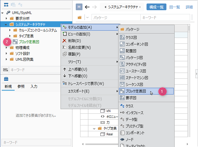This screenshot has width=198, height=147.
Task: Switch to the 参照 tab
Action: coord(21,86)
